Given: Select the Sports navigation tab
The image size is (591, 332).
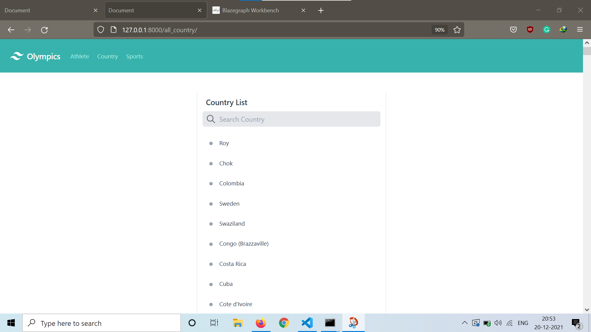Looking at the screenshot, I should 134,56.
